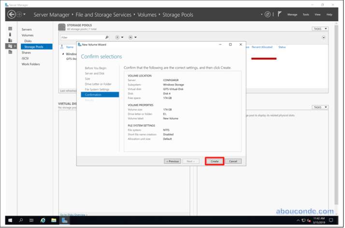
Task: Select Disks in the navigation pane
Action: pyautogui.click(x=28, y=41)
